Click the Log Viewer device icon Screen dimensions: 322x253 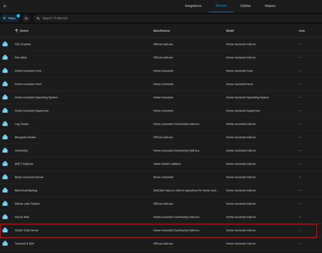pyautogui.click(x=5, y=124)
